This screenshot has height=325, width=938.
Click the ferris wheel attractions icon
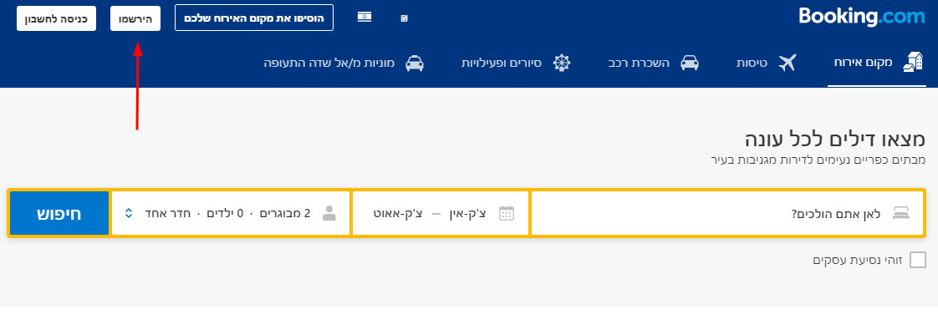click(562, 62)
